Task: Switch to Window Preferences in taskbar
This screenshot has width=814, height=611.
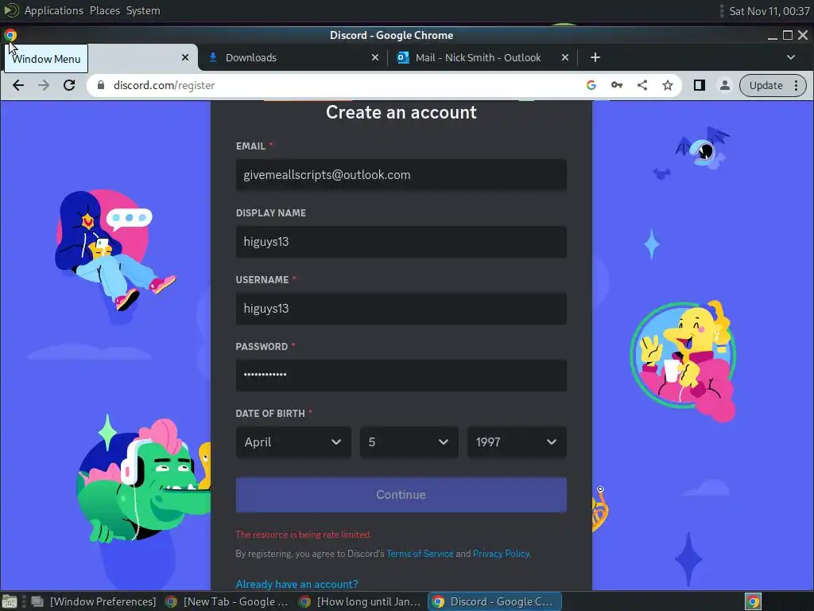Action: 94,601
